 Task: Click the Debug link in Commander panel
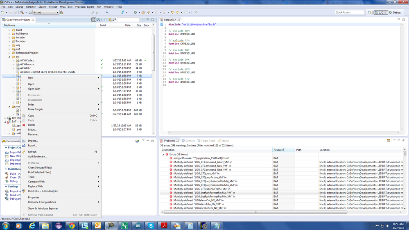point(14,181)
